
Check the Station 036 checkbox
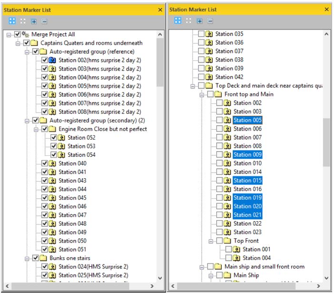click(x=201, y=42)
